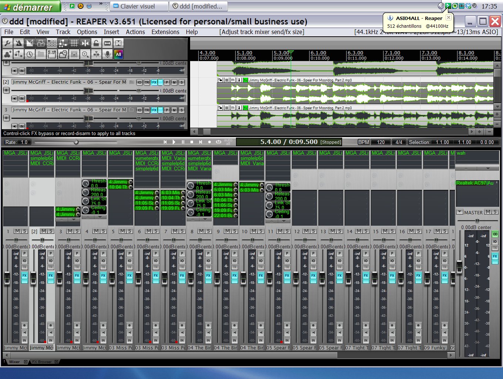Viewport: 503px width, 379px height.
Task: Click the wrench icon in the main toolbar
Action: click(7, 43)
